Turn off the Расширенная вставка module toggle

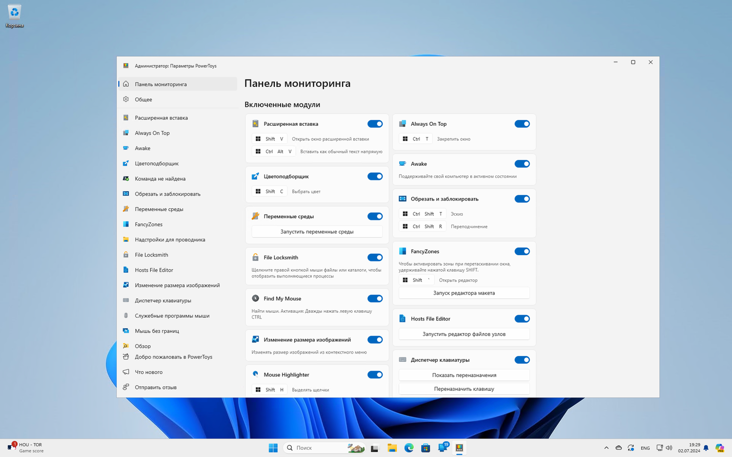click(375, 124)
